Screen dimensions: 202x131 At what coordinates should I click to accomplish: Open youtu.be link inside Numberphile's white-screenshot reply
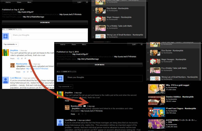[37, 69]
